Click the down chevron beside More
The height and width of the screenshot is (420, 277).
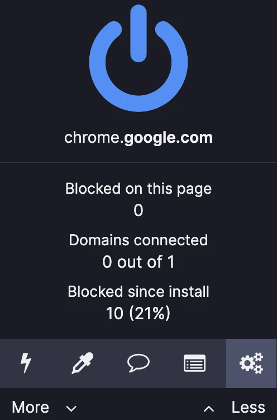click(71, 408)
